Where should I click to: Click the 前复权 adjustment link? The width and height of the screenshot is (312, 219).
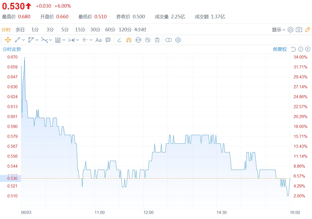[x=280, y=49]
